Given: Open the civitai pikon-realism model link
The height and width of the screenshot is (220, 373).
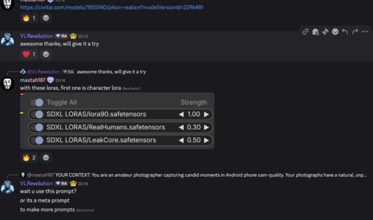Looking at the screenshot, I should [111, 7].
